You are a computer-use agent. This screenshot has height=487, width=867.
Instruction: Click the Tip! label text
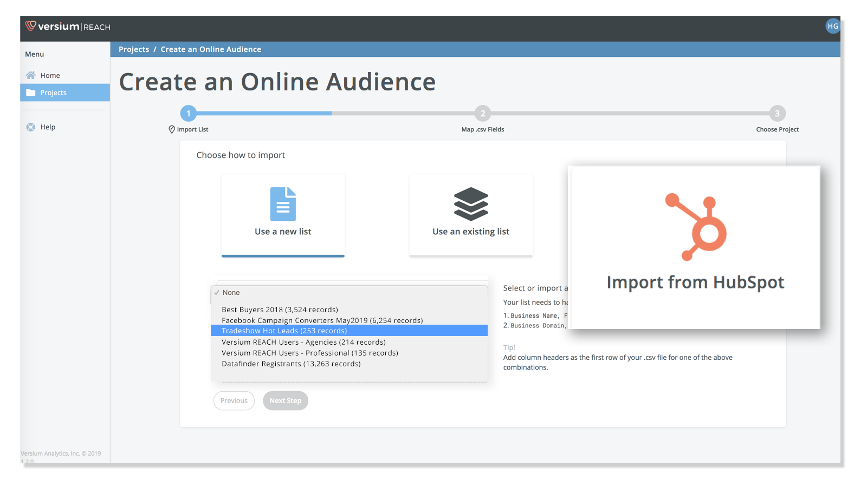pyautogui.click(x=509, y=347)
